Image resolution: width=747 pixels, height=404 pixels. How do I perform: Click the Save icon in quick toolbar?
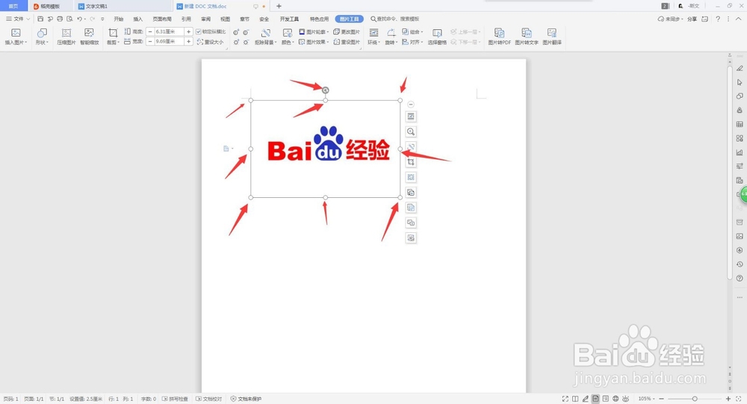click(x=40, y=19)
